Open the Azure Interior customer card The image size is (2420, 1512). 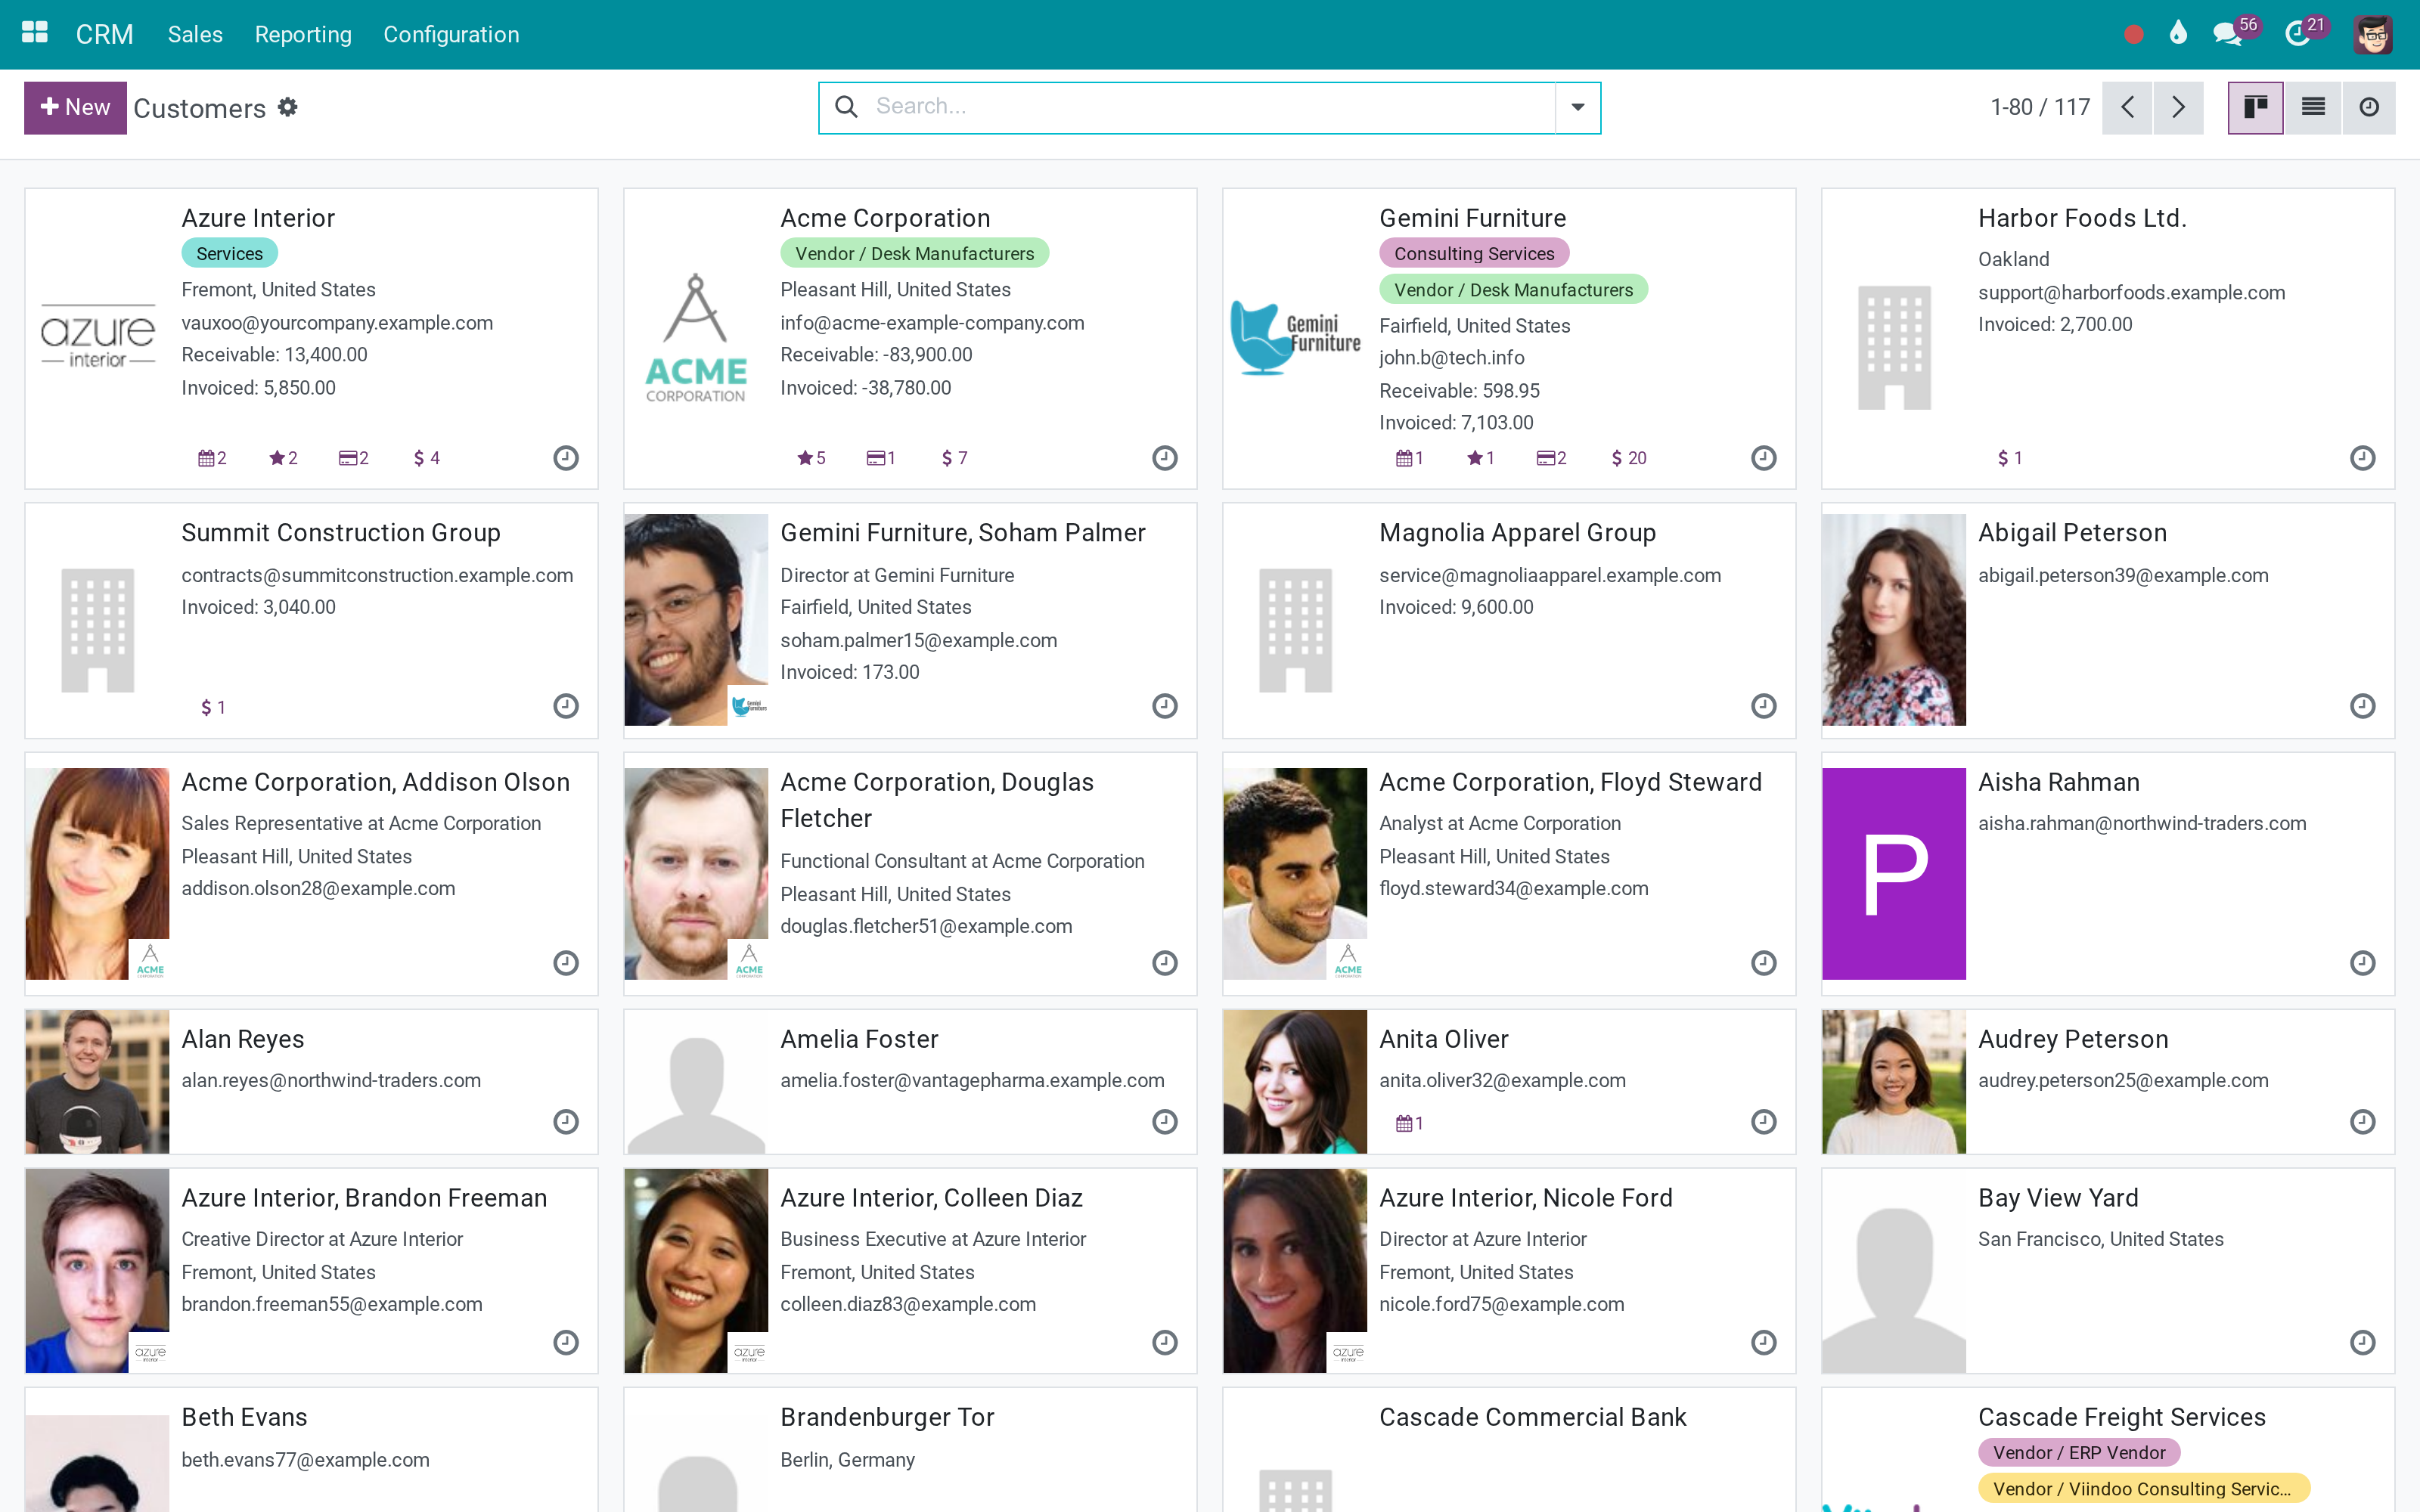311,338
